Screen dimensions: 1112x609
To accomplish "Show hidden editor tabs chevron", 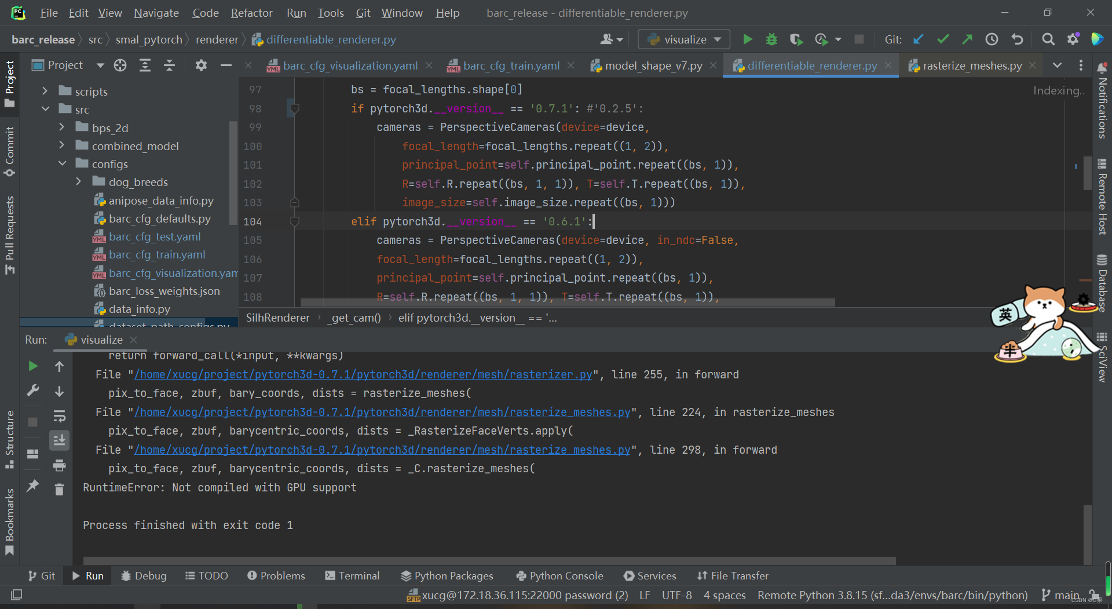I will tap(1057, 65).
